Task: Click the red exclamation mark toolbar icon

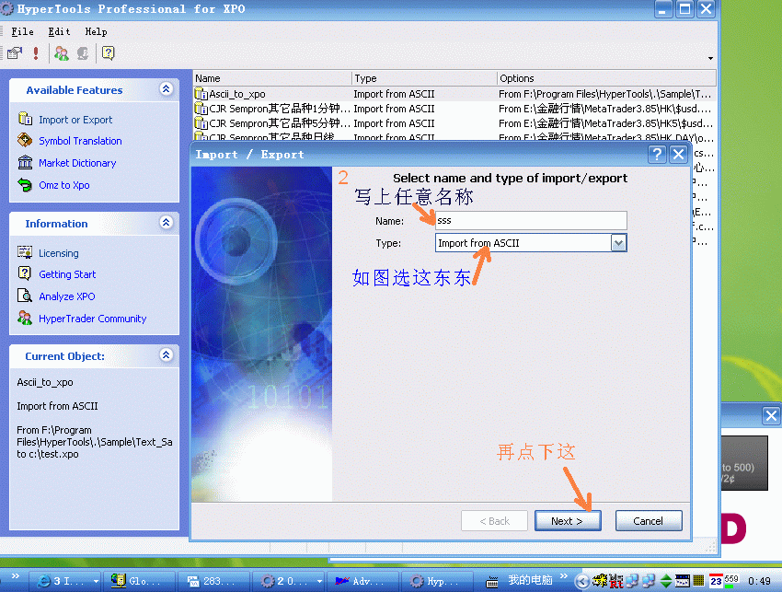Action: 36,52
